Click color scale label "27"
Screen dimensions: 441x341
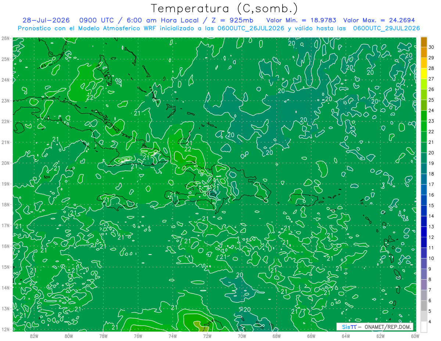431,79
